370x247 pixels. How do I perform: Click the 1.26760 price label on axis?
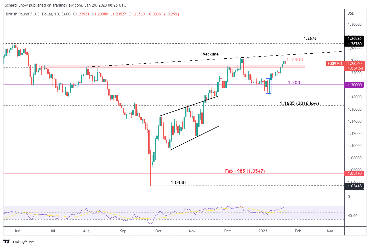[x=354, y=44]
